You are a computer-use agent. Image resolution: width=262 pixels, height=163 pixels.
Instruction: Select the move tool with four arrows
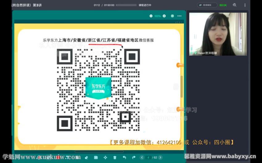click(105, 157)
